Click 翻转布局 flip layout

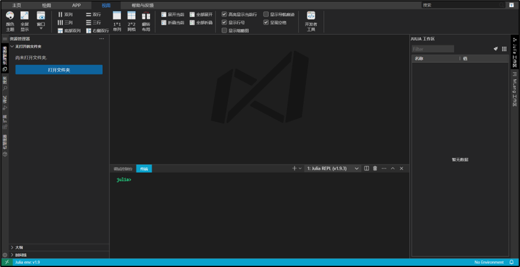point(146,21)
